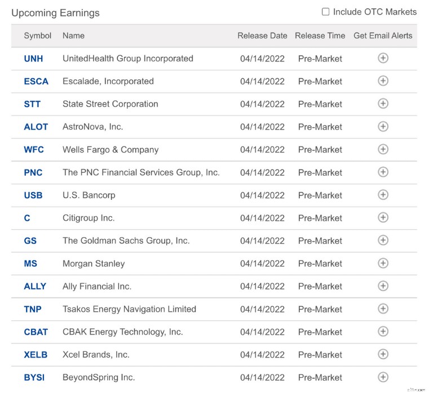Open the STT ticker symbol link
This screenshot has height=393, width=433.
32,104
